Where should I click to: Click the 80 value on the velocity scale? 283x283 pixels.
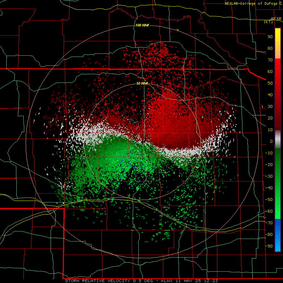pyautogui.click(x=270, y=48)
